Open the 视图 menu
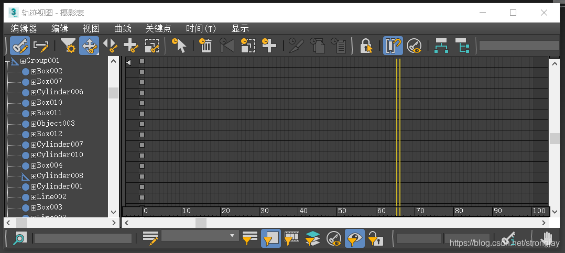 (x=91, y=28)
